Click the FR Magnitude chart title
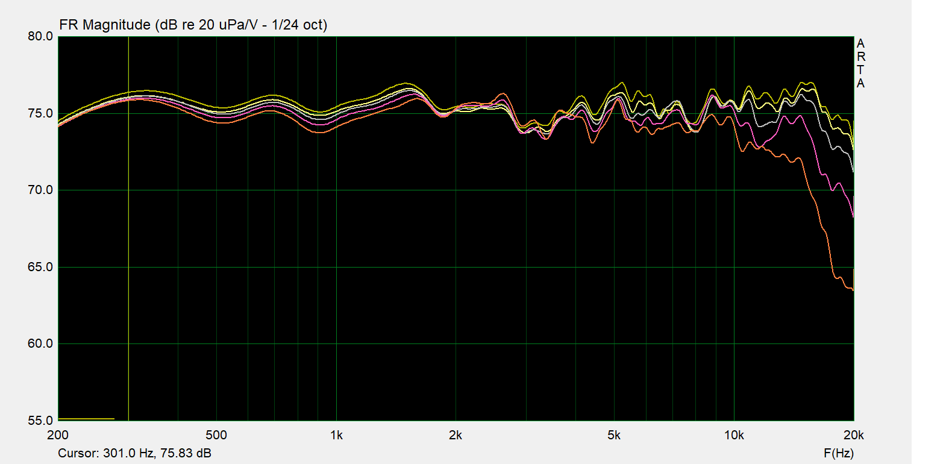The image size is (949, 464). [193, 25]
